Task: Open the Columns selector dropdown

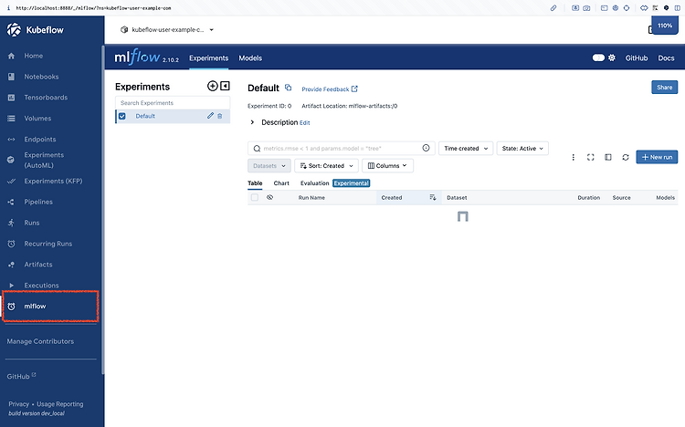Action: (387, 166)
